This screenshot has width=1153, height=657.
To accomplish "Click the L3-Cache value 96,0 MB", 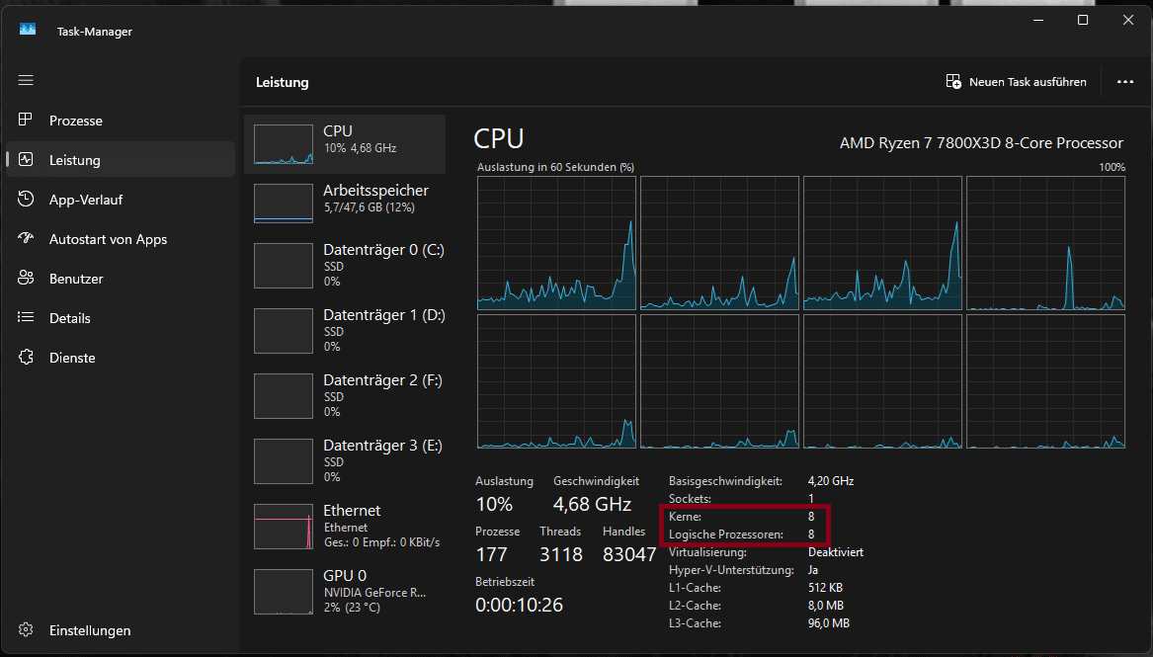I will point(829,622).
